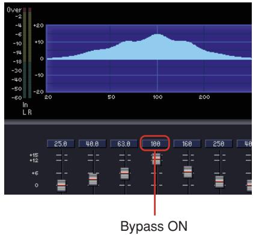Click the 50 frequency axis label
Image resolution: width=253 pixels, height=235 pixels.
coord(111,97)
